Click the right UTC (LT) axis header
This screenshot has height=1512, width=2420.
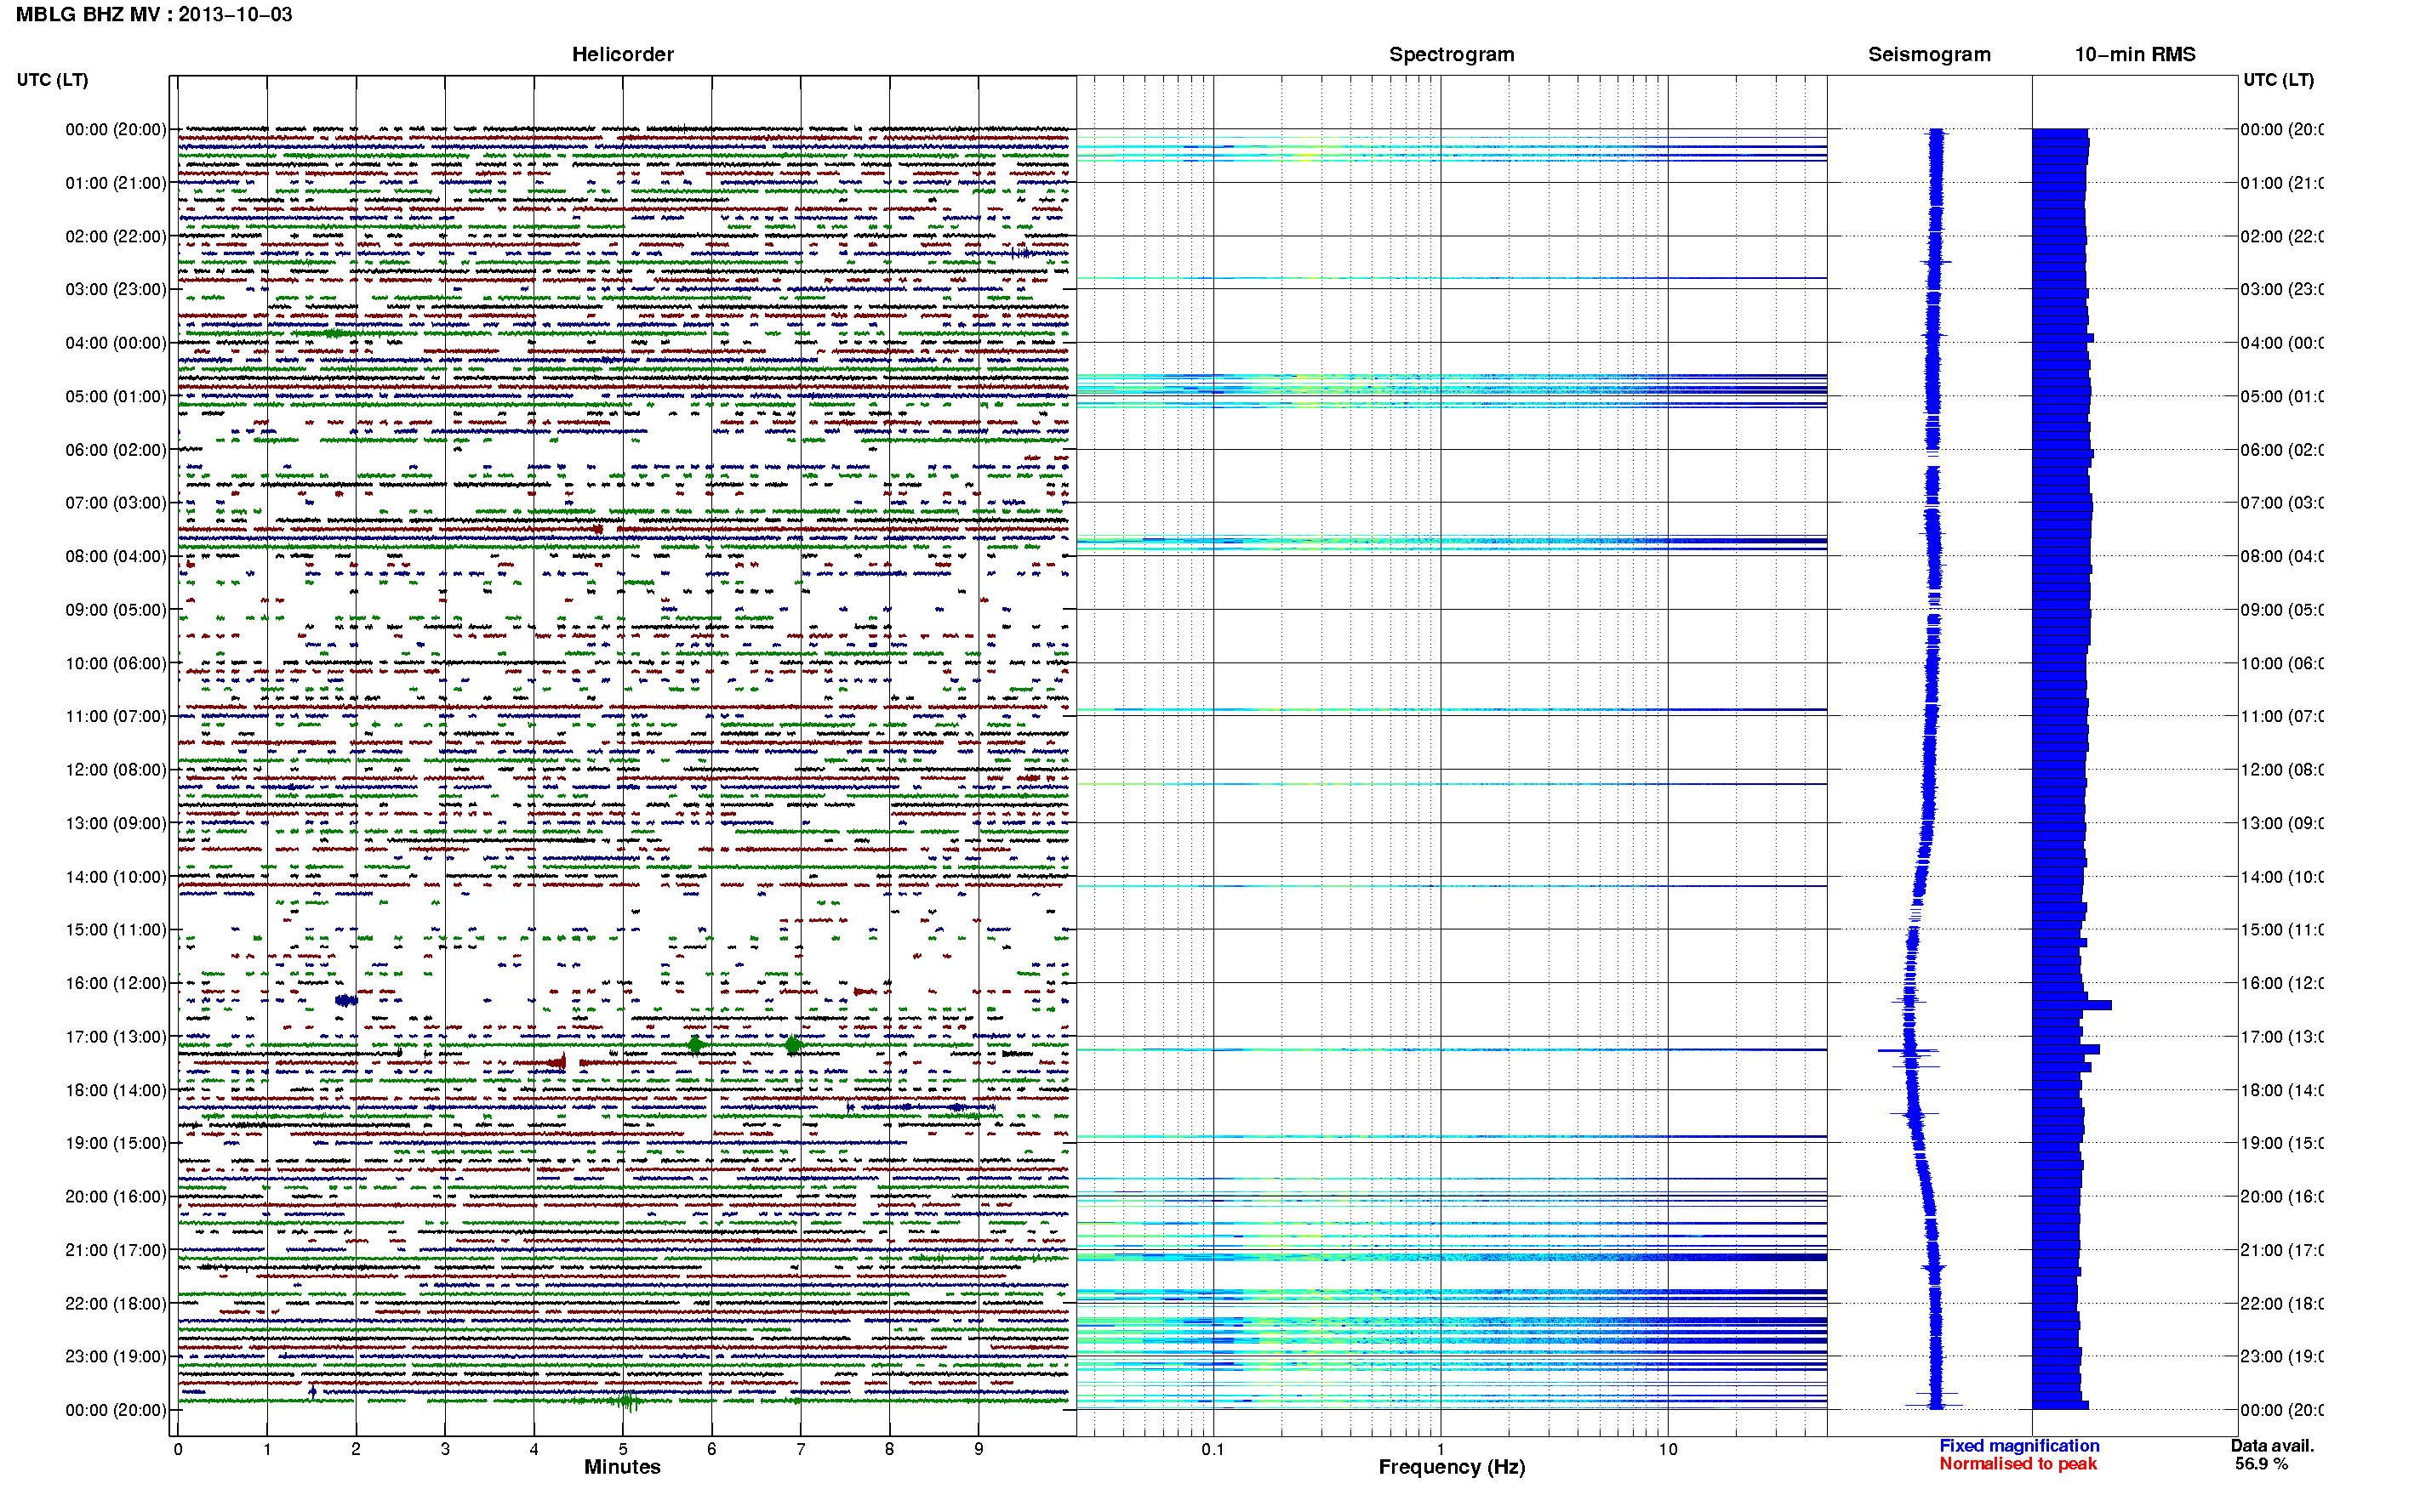(2278, 80)
